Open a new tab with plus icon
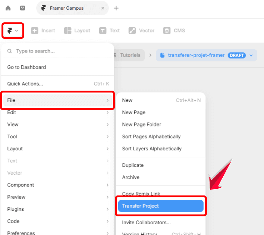 116,8
